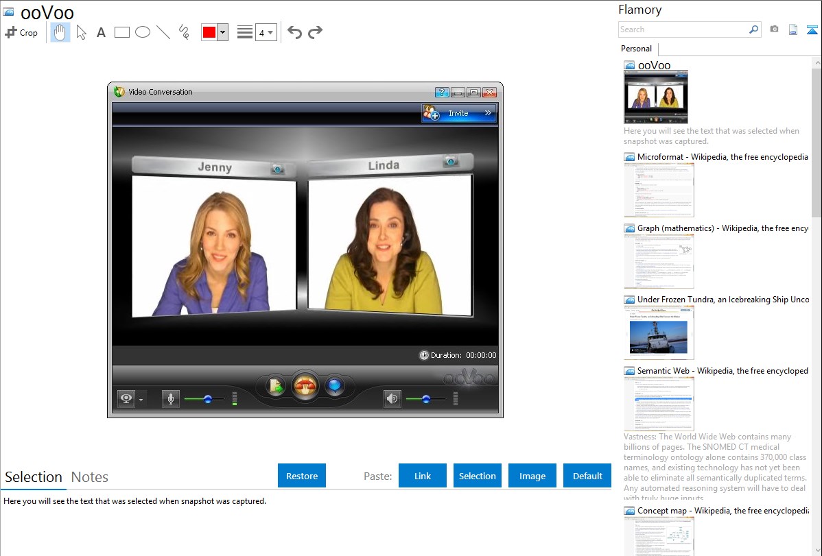Image resolution: width=822 pixels, height=556 pixels.
Task: Click the Paste Image button
Action: point(532,476)
